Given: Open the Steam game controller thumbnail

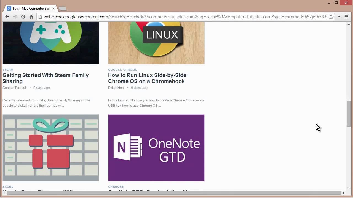Looking at the screenshot, I should pos(51,43).
